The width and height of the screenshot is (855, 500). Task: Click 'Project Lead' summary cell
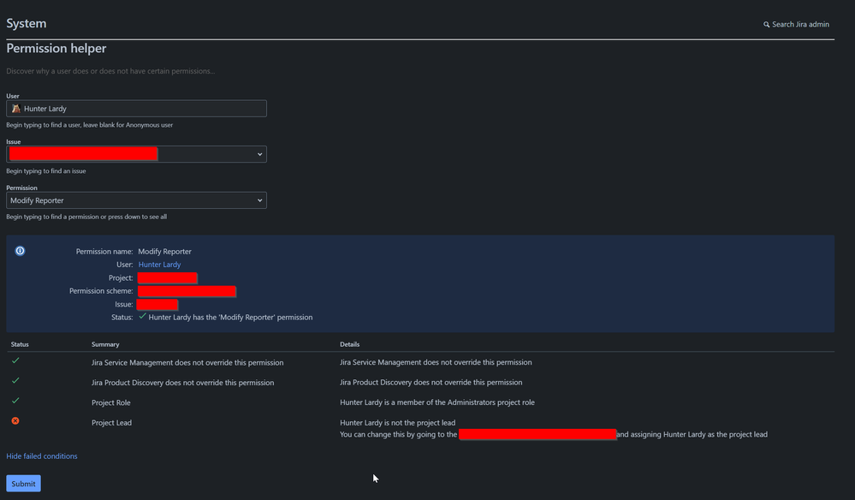pos(112,423)
